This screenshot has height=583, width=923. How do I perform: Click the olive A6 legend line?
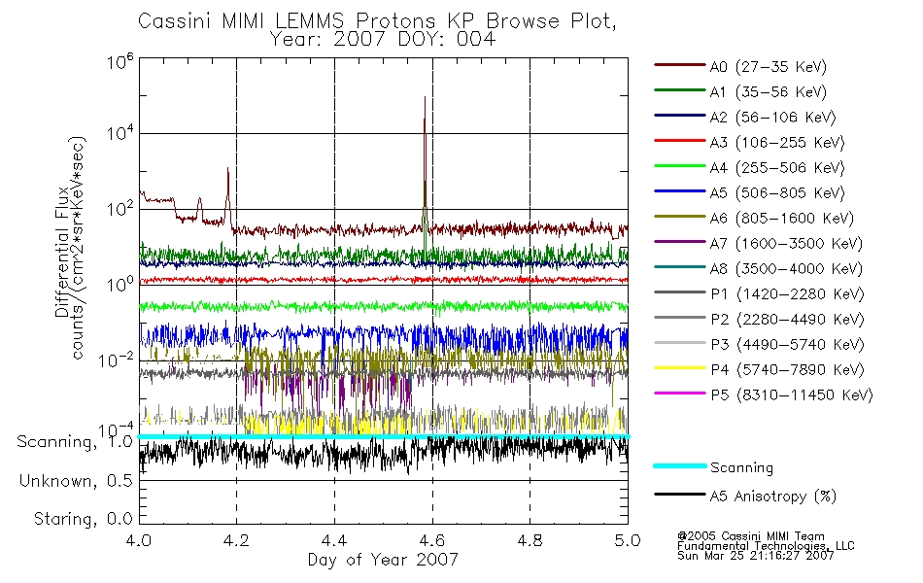(x=680, y=217)
